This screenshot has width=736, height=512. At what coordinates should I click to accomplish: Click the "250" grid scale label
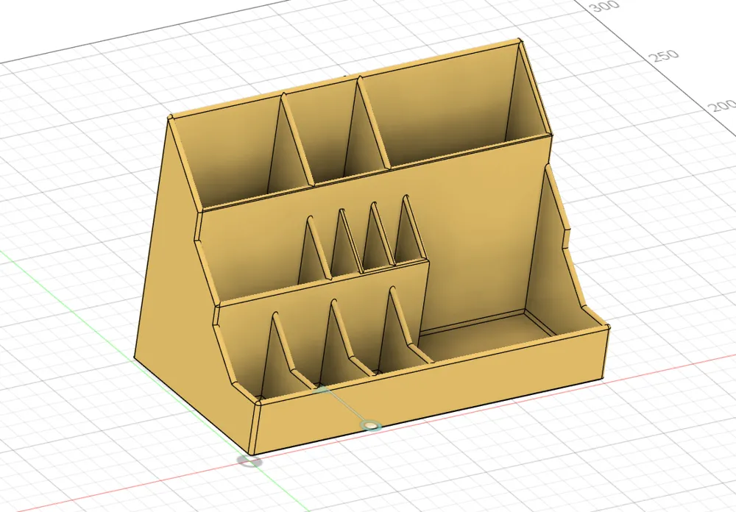665,56
